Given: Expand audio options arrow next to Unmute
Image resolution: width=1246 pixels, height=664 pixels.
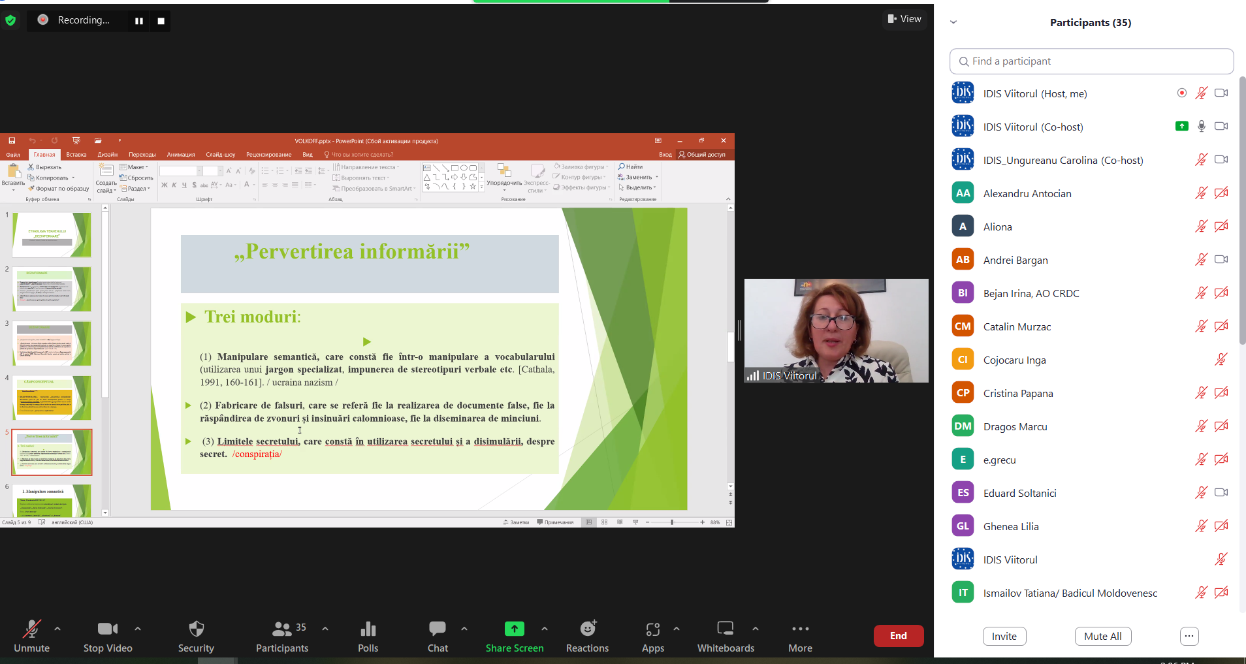Looking at the screenshot, I should (x=57, y=629).
